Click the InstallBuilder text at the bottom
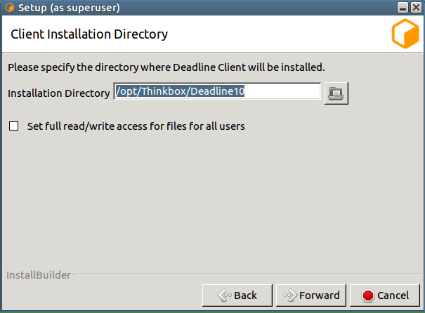Screen dimensions: 425x313 pos(39,275)
